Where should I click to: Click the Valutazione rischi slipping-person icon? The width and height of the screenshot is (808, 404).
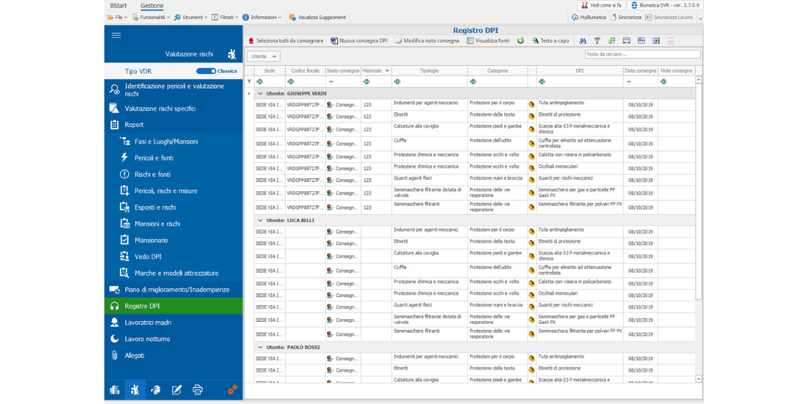(232, 55)
